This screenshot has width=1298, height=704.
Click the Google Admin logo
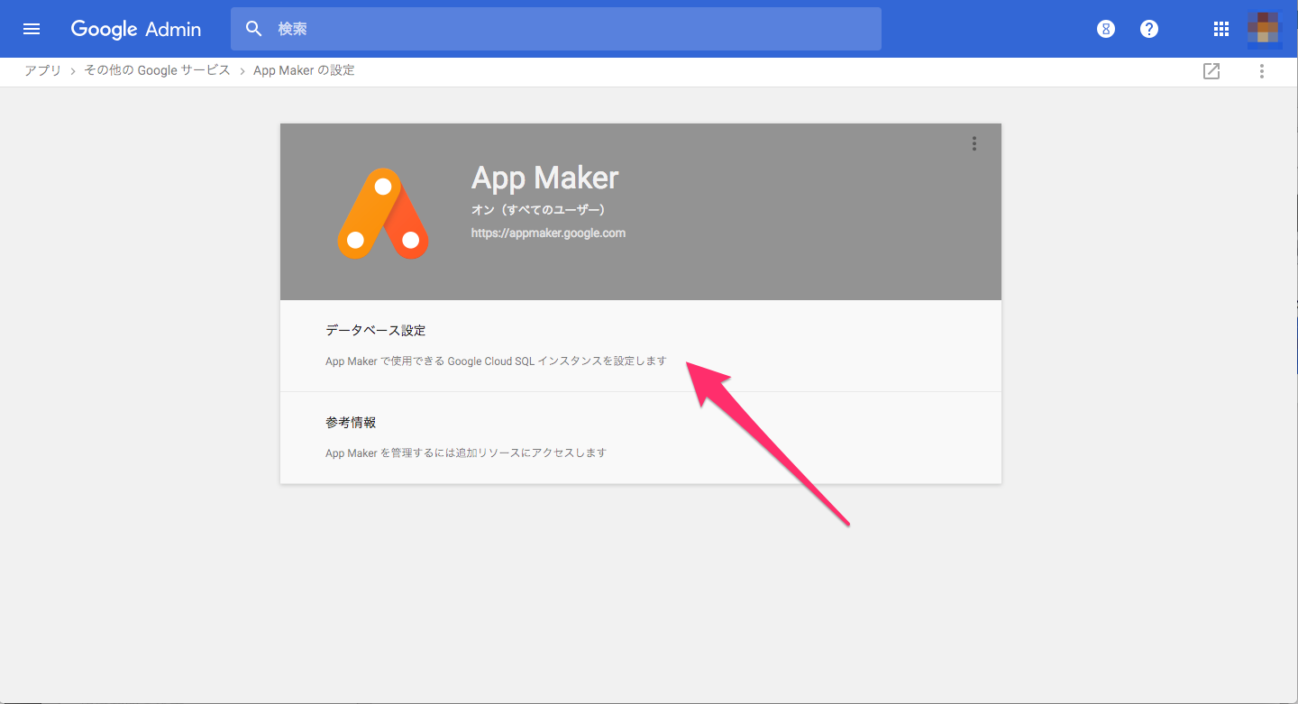[x=136, y=29]
